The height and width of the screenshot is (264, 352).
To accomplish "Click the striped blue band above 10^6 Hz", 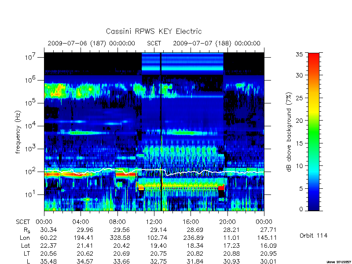I will click(183, 63).
